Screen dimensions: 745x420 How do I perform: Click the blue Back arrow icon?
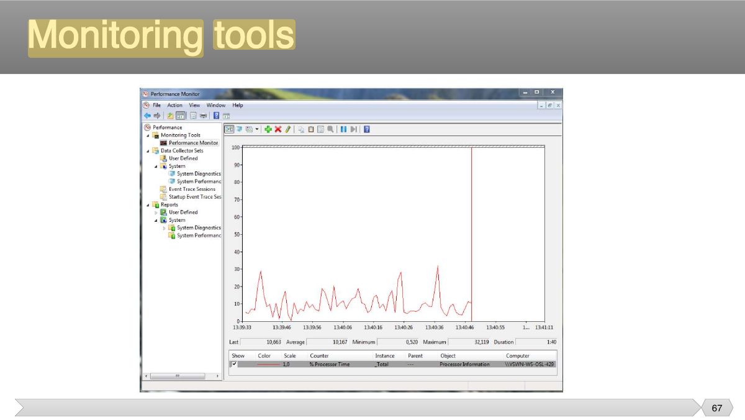[147, 116]
